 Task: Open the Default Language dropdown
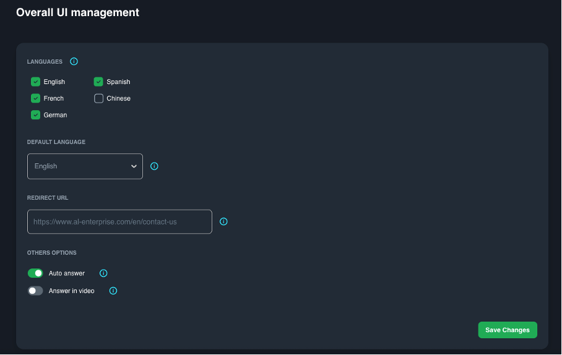point(85,166)
